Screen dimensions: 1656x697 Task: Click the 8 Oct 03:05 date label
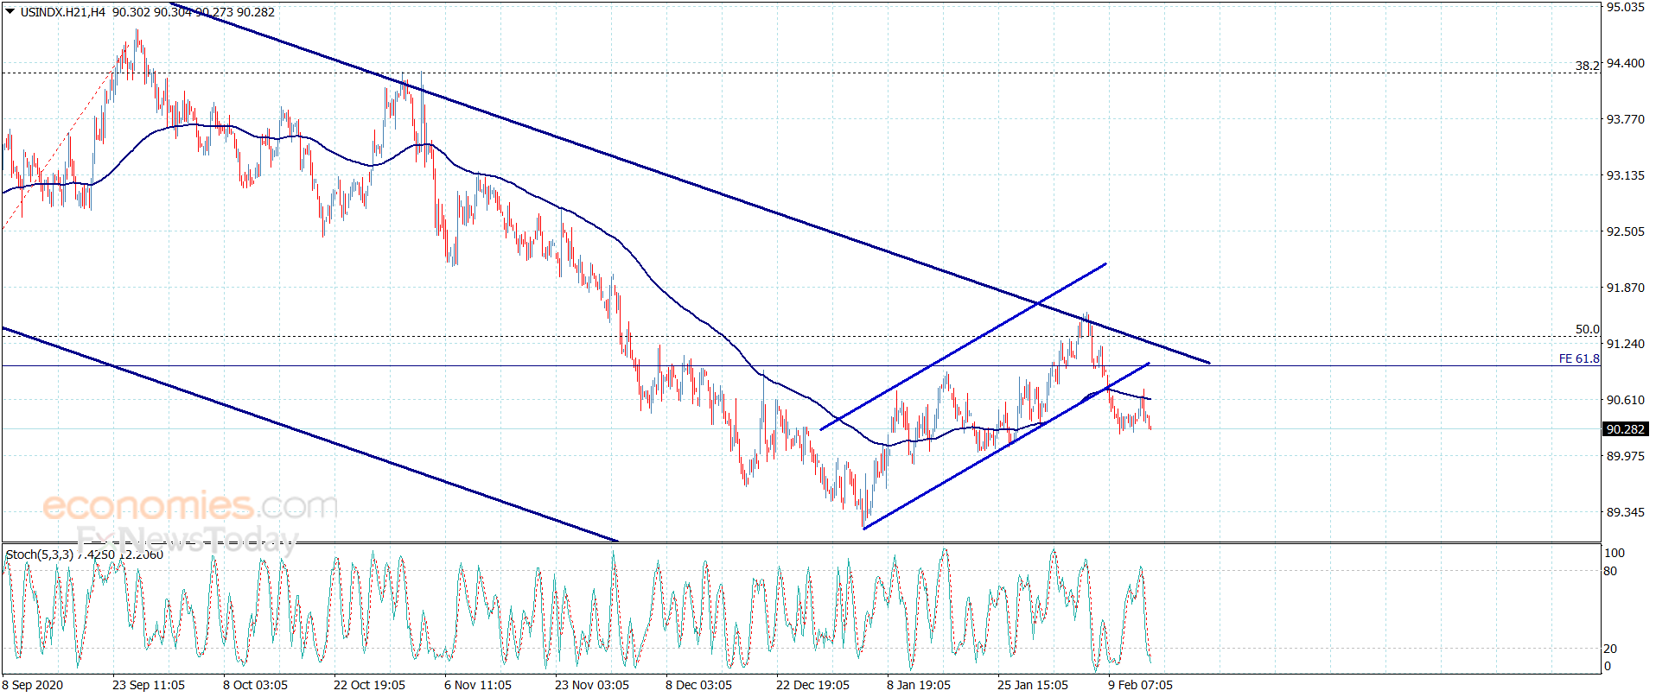coord(255,685)
